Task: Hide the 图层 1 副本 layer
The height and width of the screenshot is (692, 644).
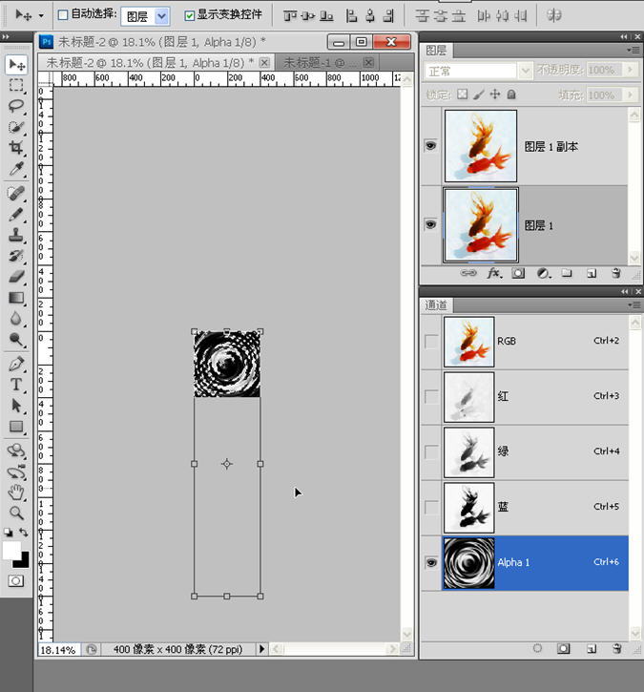Action: point(430,146)
